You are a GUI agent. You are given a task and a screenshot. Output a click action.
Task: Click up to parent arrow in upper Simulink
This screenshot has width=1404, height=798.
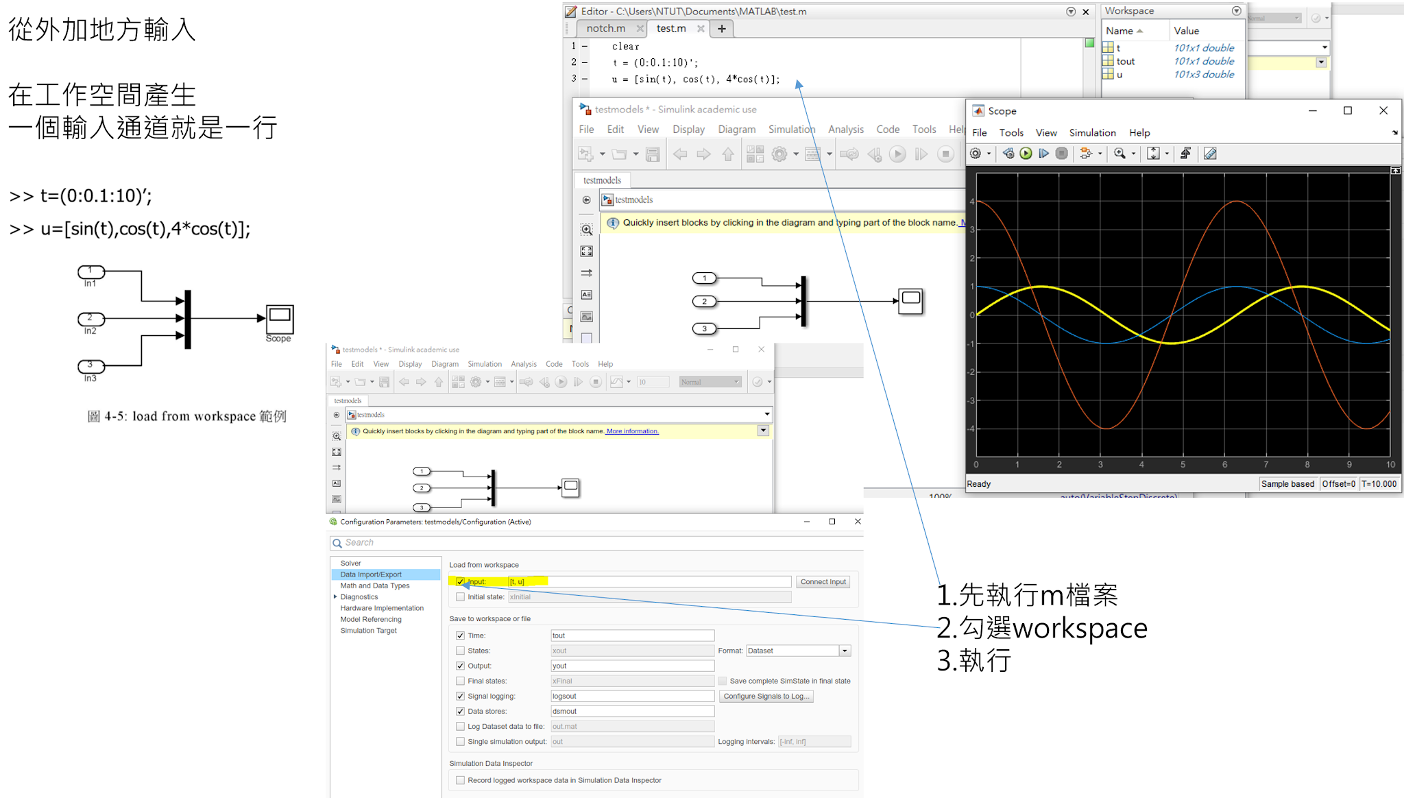click(728, 154)
